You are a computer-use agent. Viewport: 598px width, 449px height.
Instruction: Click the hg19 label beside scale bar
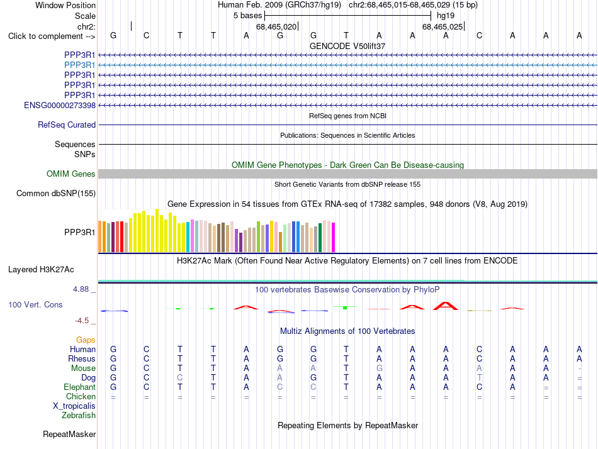pos(446,16)
